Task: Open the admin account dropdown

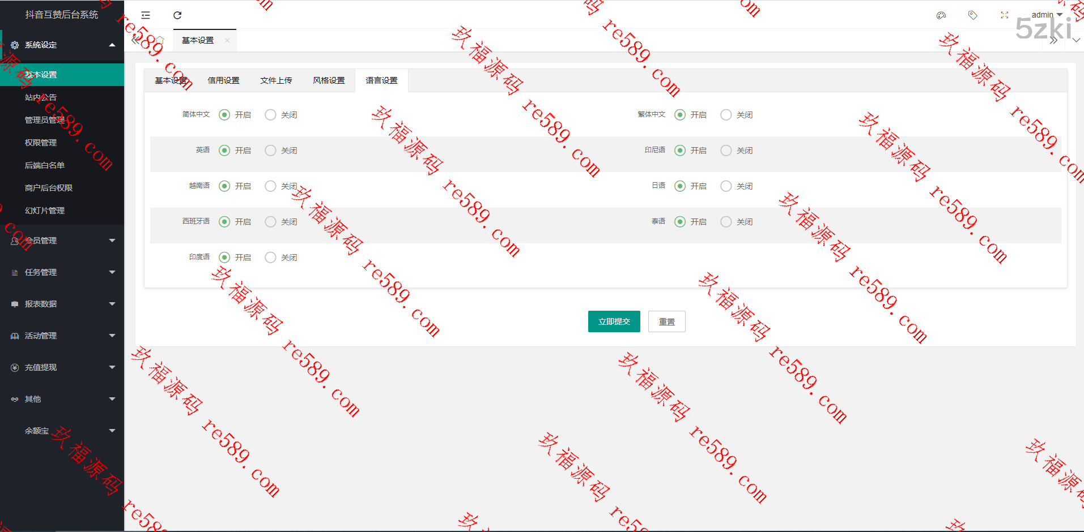Action: 1047,15
